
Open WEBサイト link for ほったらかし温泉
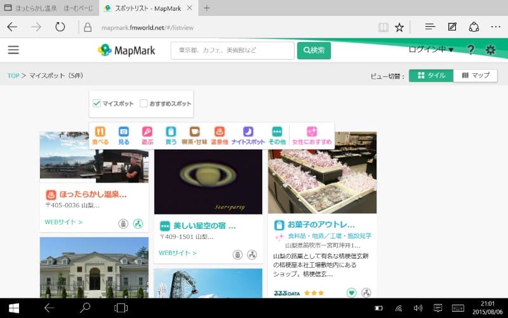(63, 223)
